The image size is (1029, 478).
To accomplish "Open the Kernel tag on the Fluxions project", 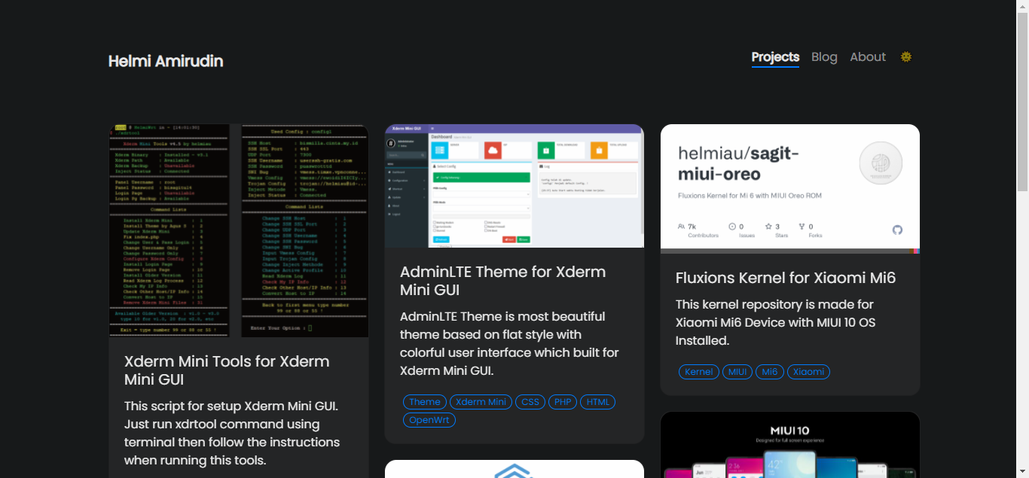I will point(698,371).
